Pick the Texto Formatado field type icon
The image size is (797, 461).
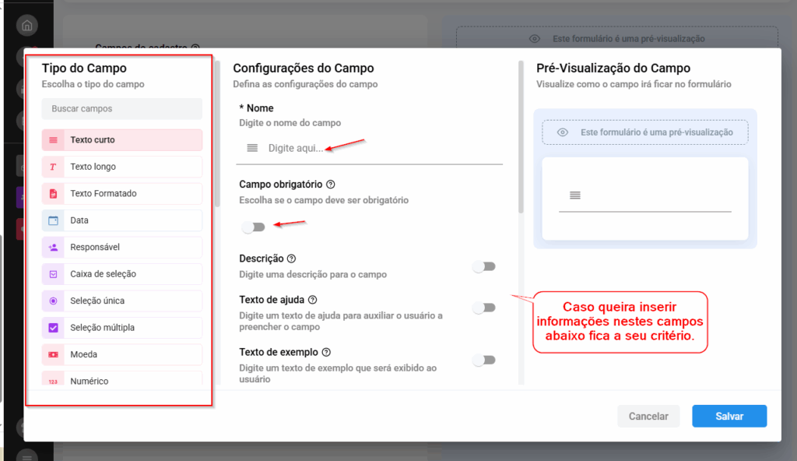(x=53, y=193)
